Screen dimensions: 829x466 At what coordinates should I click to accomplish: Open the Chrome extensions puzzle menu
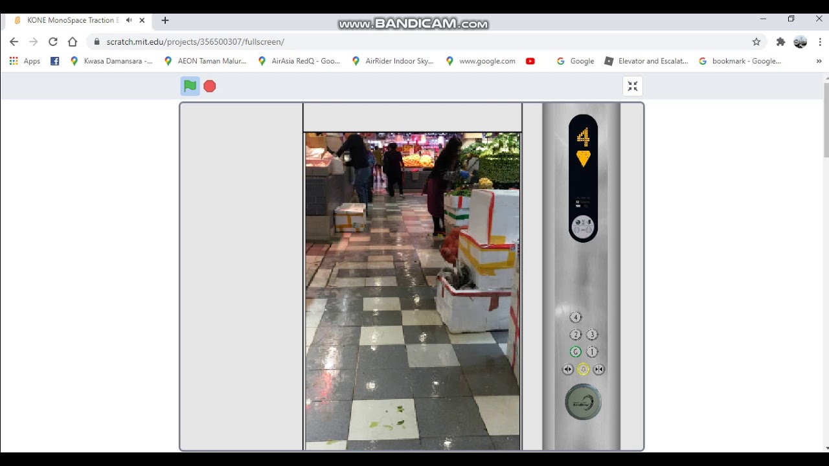pyautogui.click(x=781, y=41)
